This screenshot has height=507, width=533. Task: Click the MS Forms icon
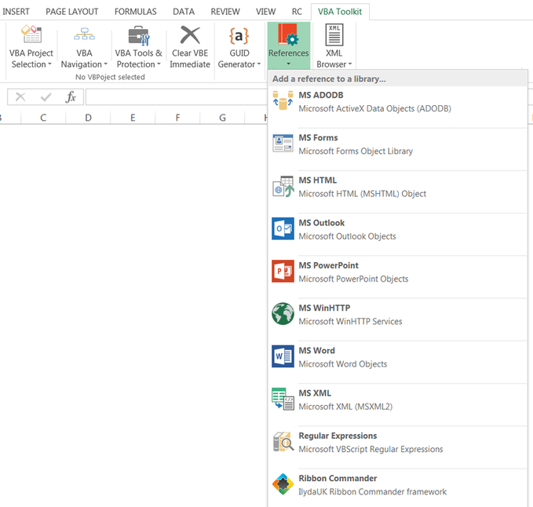[283, 143]
